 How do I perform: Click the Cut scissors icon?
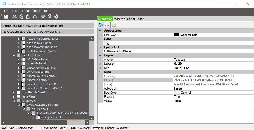tap(14, 17)
